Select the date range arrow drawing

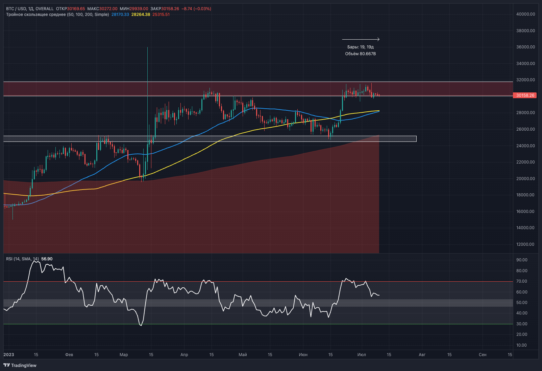tap(361, 39)
